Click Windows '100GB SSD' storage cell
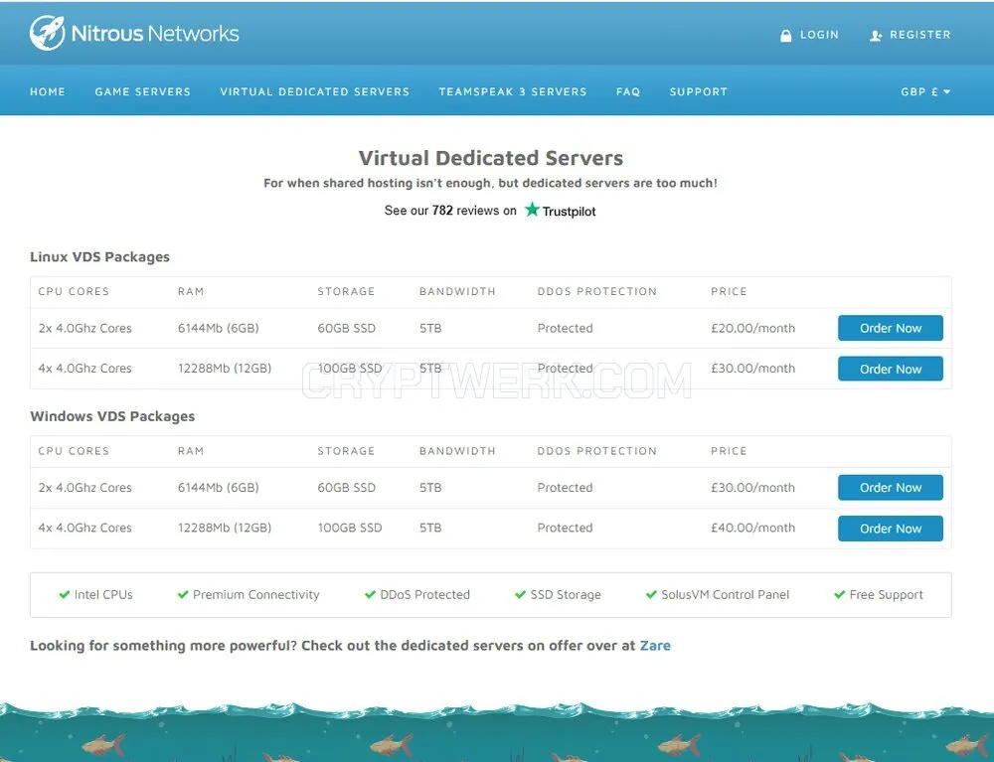 [349, 528]
